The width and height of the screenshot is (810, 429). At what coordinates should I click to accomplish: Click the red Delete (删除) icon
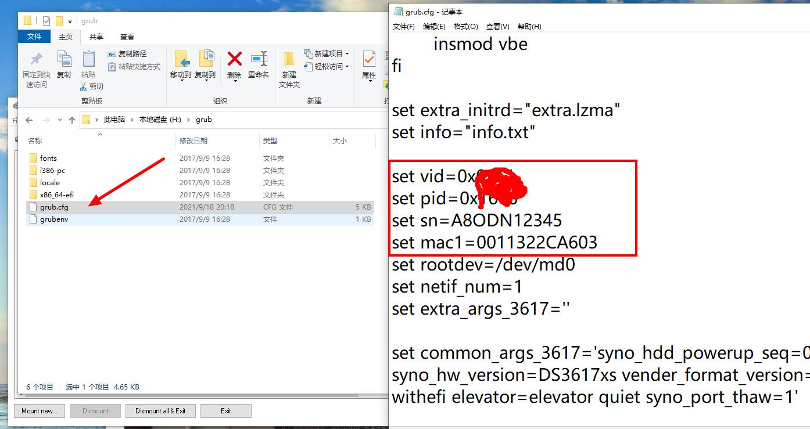[x=234, y=59]
